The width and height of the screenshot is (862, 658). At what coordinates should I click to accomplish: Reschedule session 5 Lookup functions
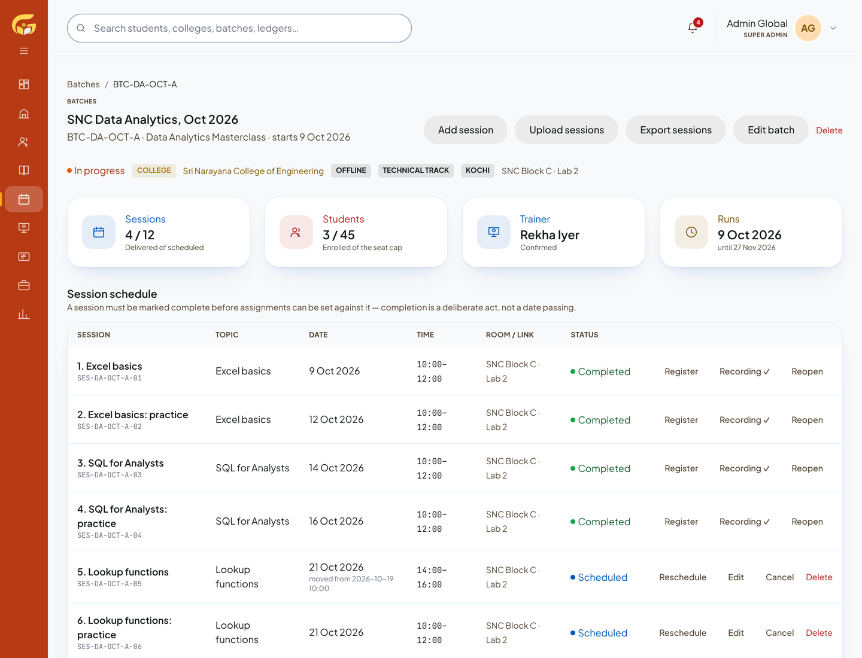pos(683,577)
